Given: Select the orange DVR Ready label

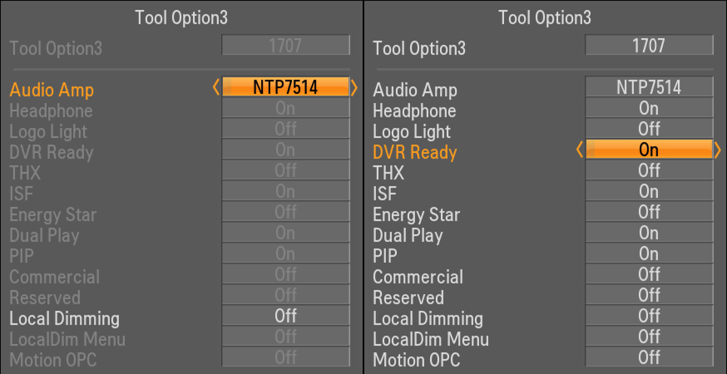Looking at the screenshot, I should [415, 152].
